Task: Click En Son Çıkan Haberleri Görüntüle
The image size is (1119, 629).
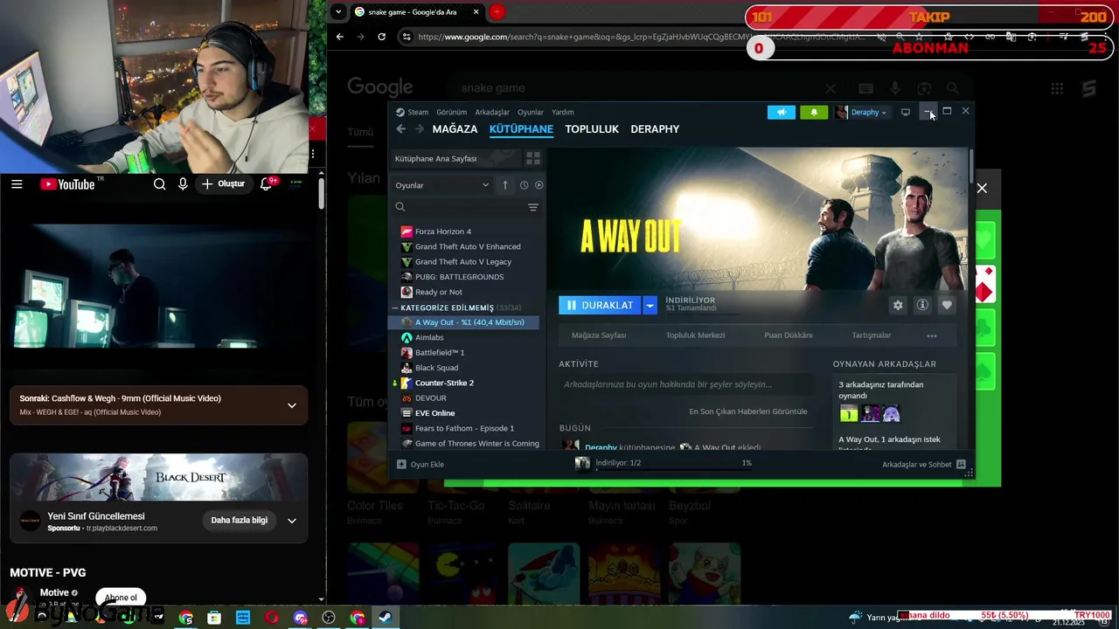Action: coord(748,411)
